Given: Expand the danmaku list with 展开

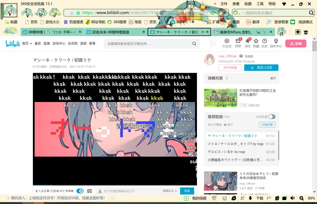Looking at the screenshot, I should tap(273, 78).
